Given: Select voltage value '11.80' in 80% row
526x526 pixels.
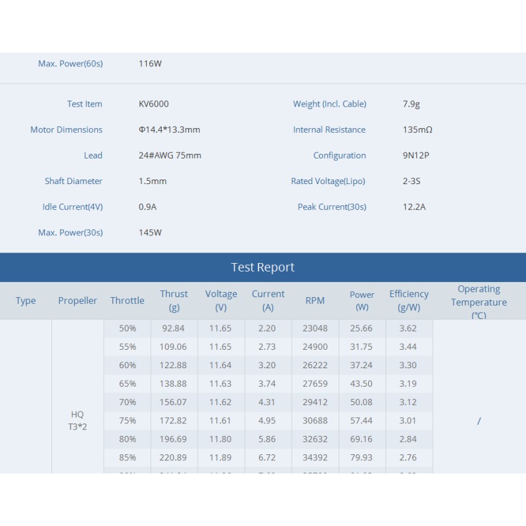Looking at the screenshot, I should pyautogui.click(x=220, y=439).
